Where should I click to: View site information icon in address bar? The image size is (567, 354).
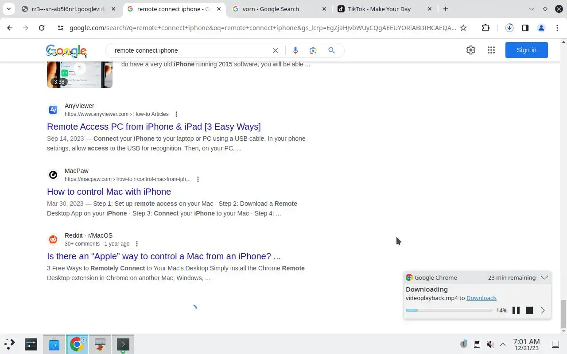click(61, 28)
